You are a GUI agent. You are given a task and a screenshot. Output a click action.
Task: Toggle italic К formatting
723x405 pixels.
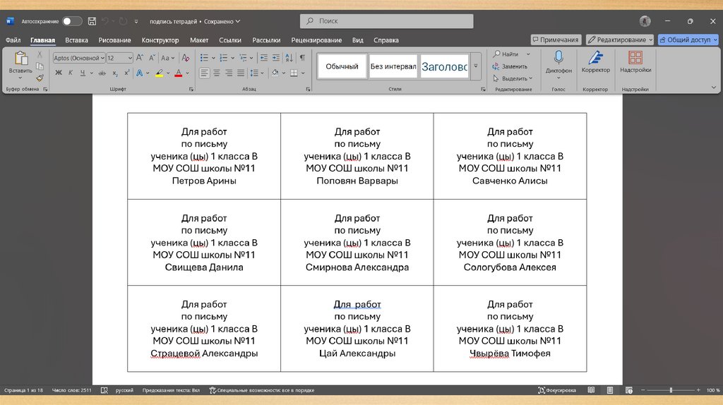(x=71, y=73)
